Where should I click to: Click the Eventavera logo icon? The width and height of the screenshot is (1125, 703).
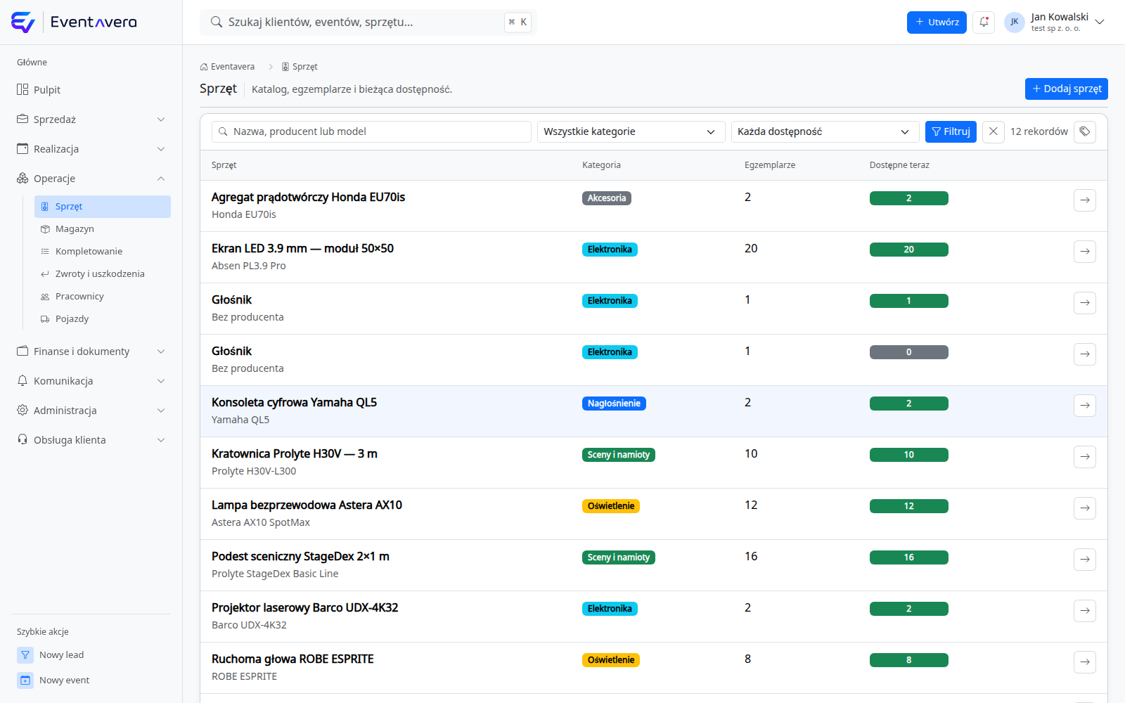[23, 22]
